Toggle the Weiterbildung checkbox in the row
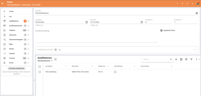201x96 pixels. pos(115,72)
